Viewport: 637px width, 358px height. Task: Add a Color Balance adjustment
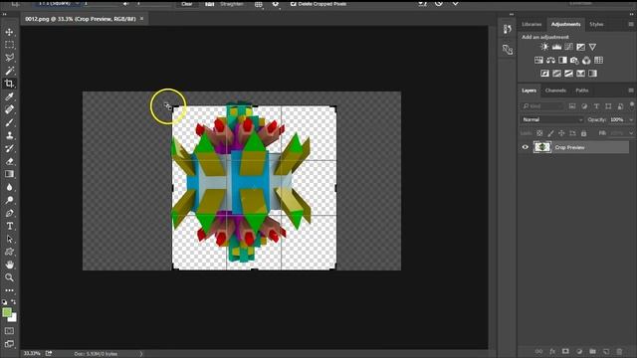tap(550, 60)
